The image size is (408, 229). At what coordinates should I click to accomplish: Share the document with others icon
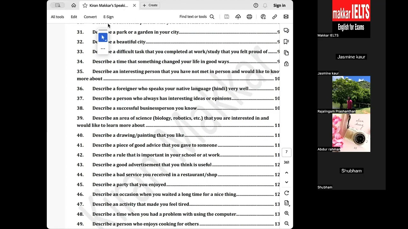[x=263, y=17]
